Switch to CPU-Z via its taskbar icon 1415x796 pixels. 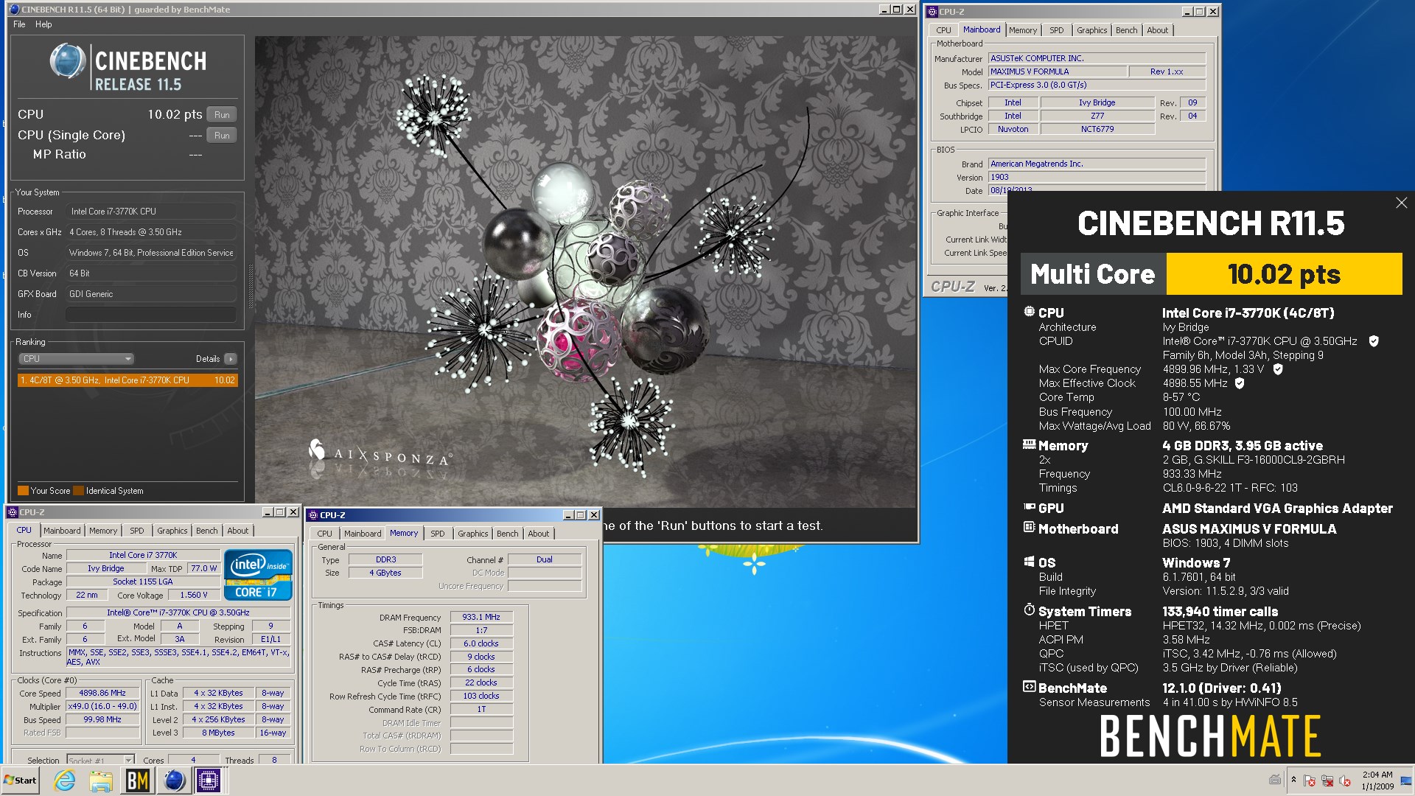209,781
